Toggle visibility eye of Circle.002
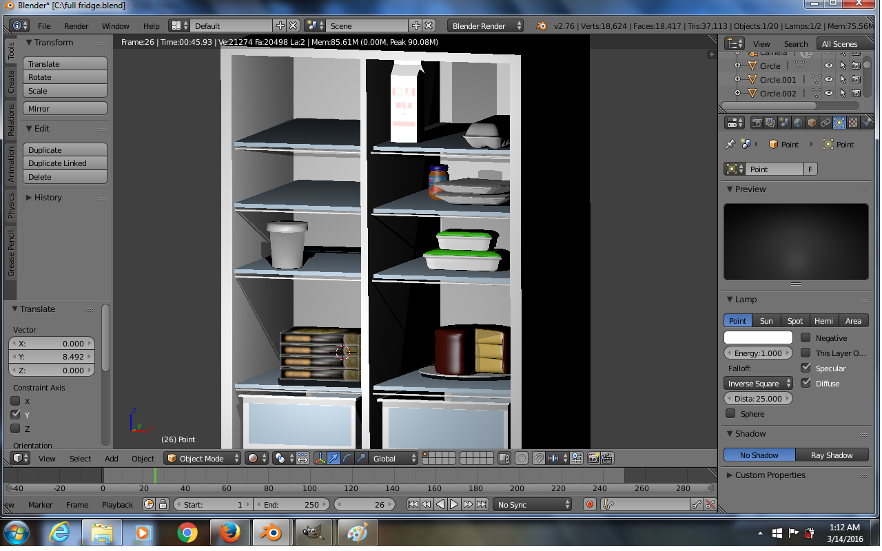Image resolution: width=882 pixels, height=551 pixels. pyautogui.click(x=829, y=93)
